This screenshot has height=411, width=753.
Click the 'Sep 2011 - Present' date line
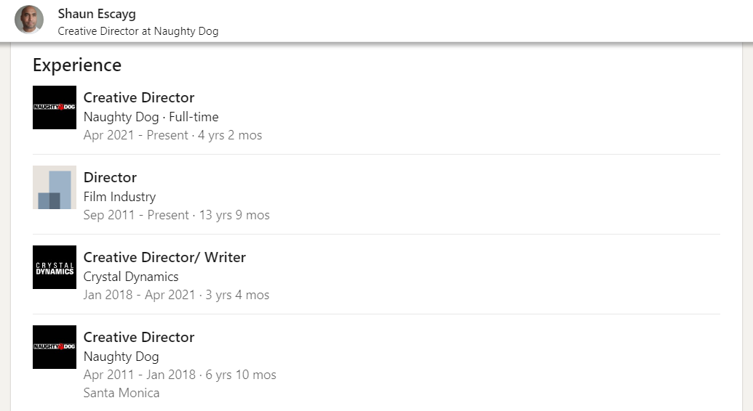point(176,215)
